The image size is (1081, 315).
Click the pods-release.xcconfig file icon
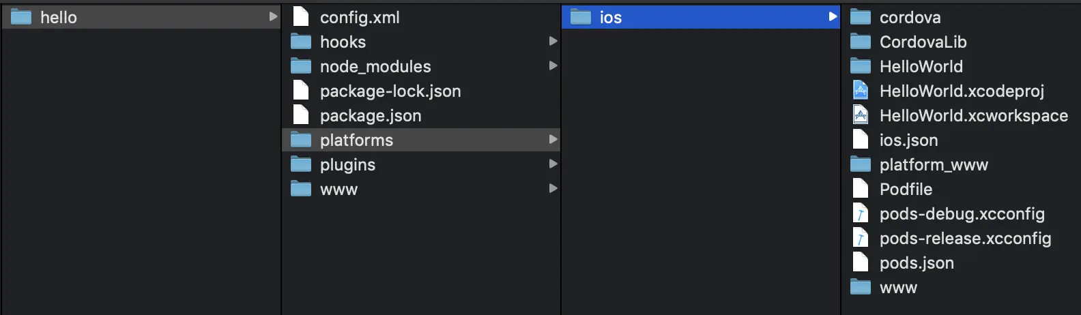[x=861, y=238]
